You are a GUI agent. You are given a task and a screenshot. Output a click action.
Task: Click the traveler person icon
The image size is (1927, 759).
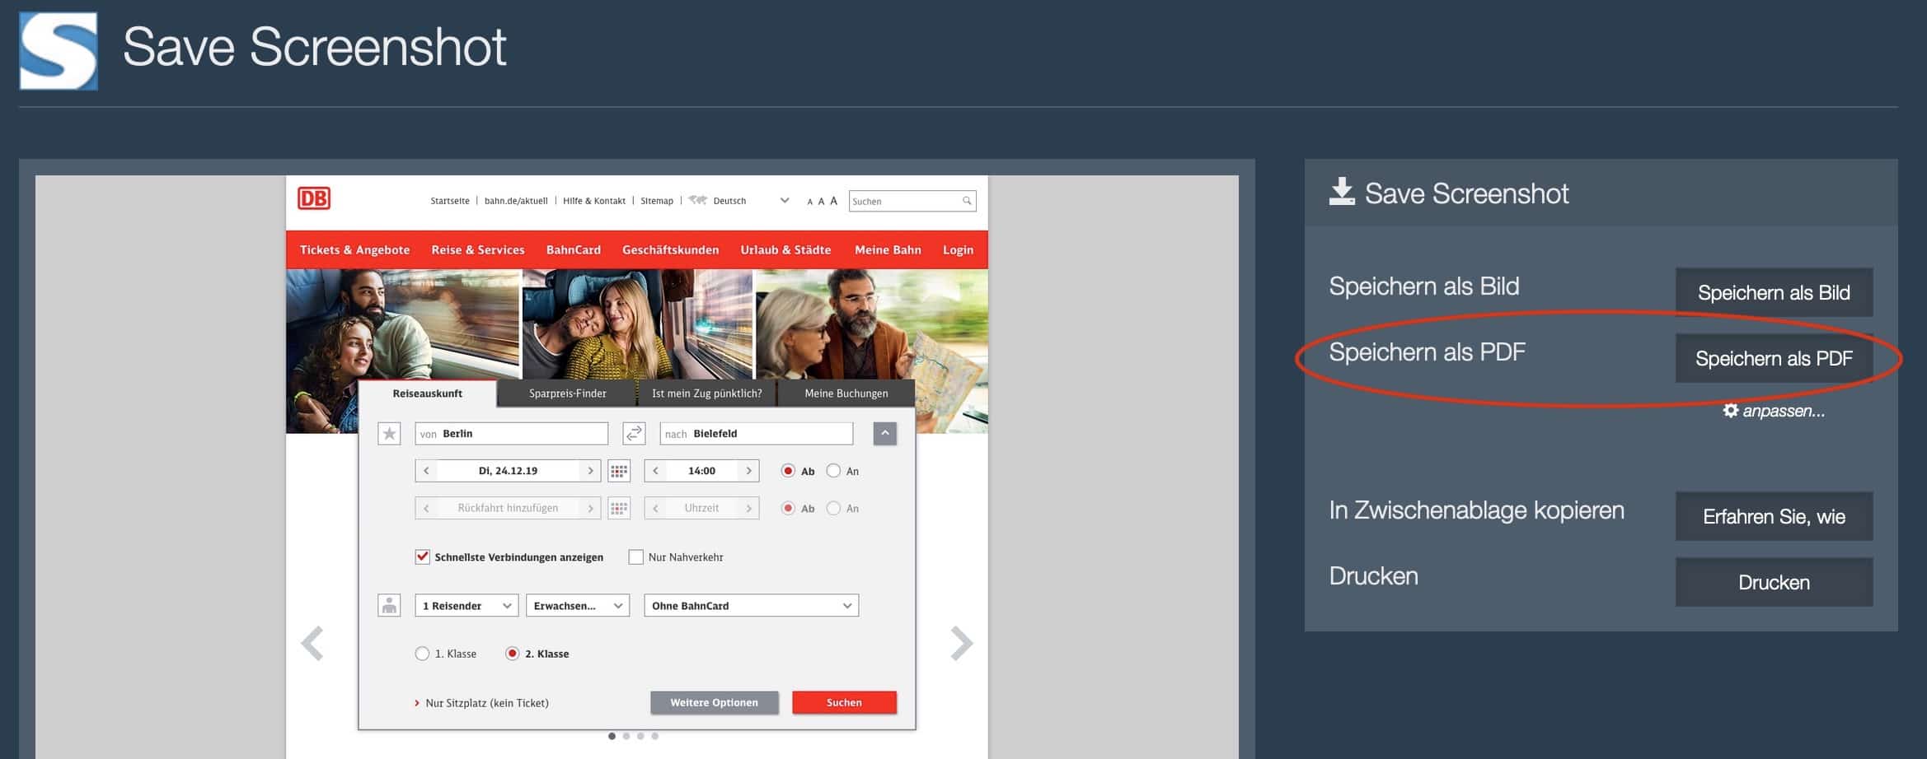pyautogui.click(x=389, y=606)
